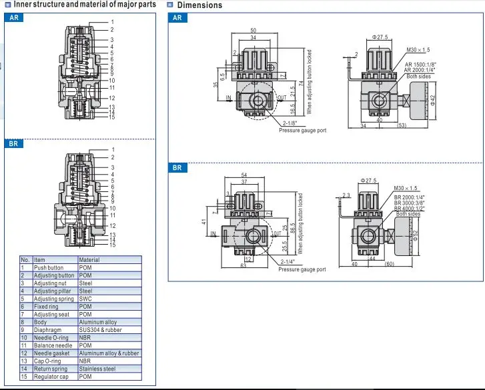485x390 pixels.
Task: Select the 'Push button' table cell
Action: [55, 267]
